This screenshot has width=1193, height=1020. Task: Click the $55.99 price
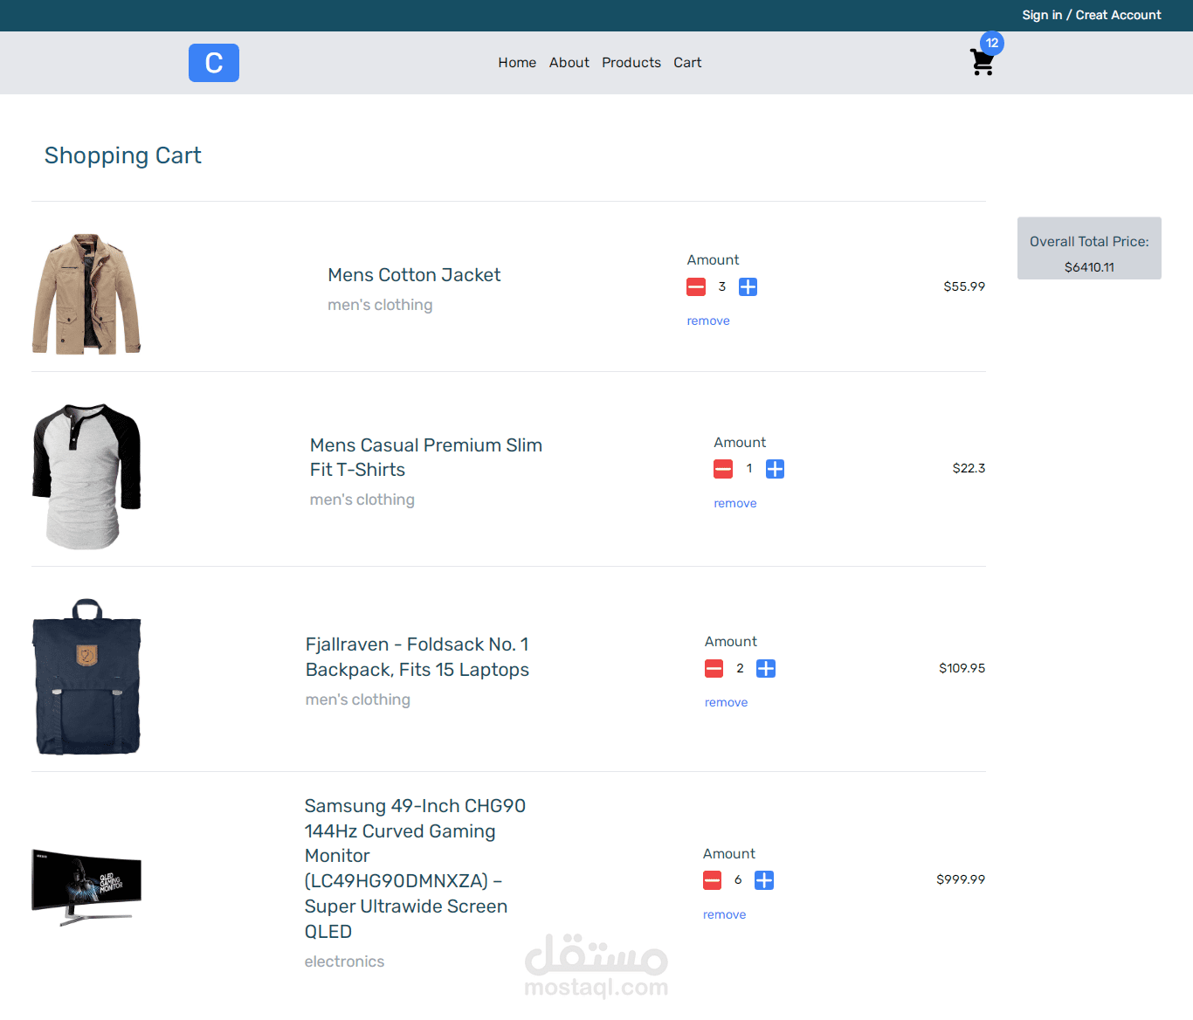[x=964, y=286]
